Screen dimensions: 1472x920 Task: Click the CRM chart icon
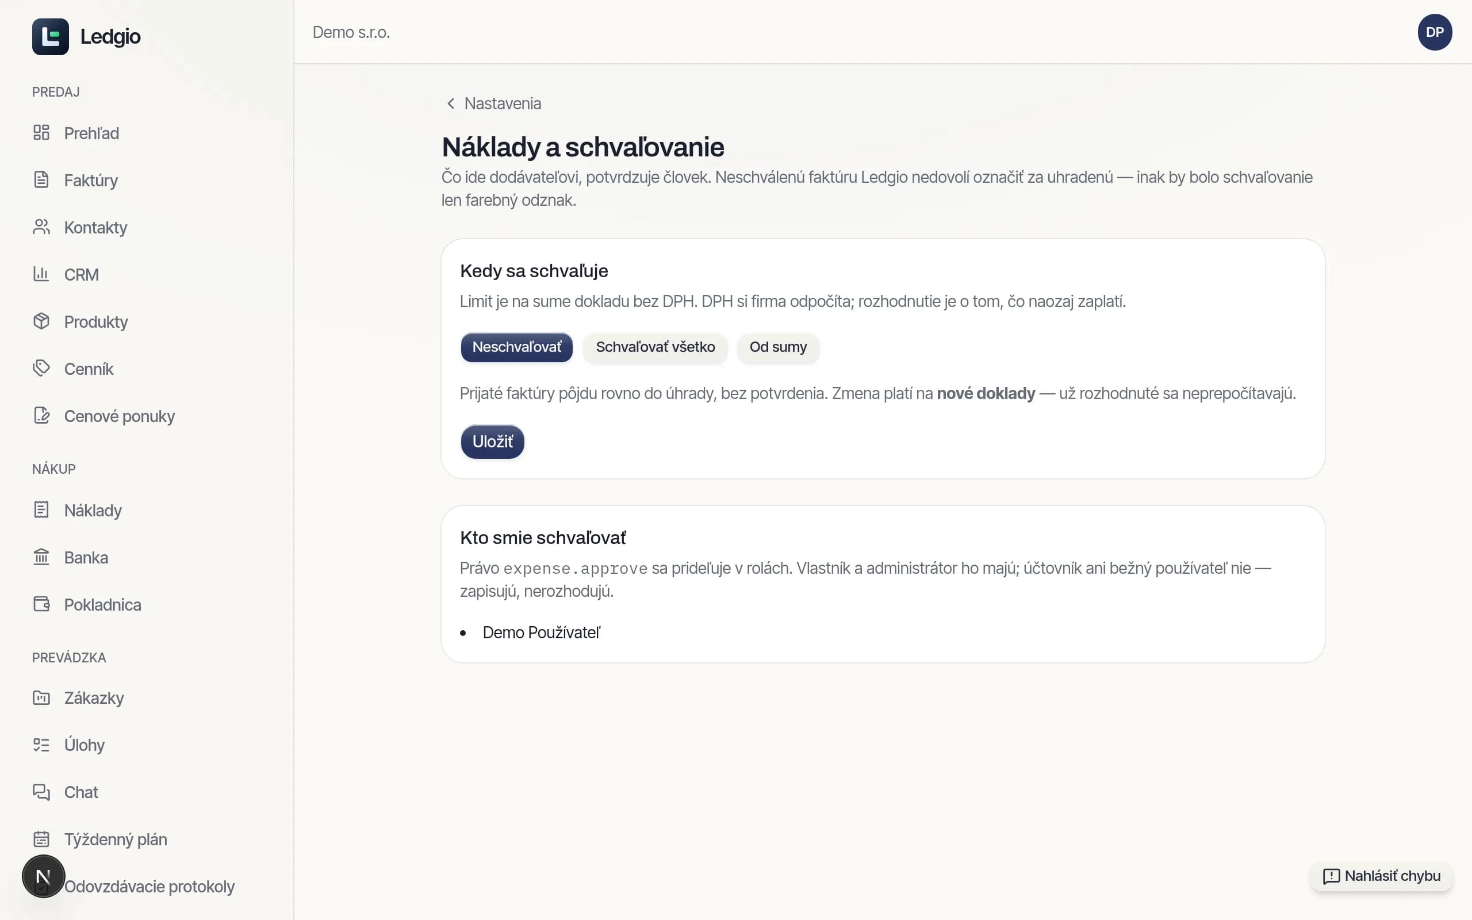click(x=41, y=274)
